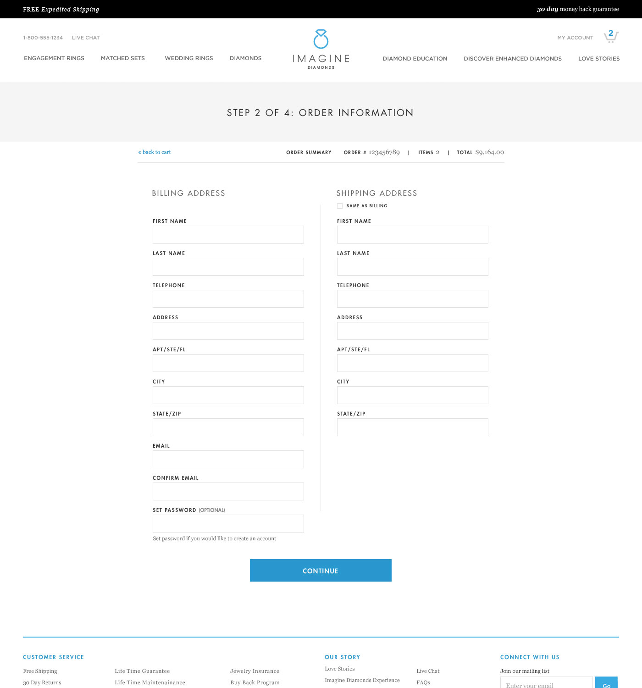This screenshot has height=688, width=642.
Task: Click the order number 123456789
Action: pyautogui.click(x=384, y=152)
